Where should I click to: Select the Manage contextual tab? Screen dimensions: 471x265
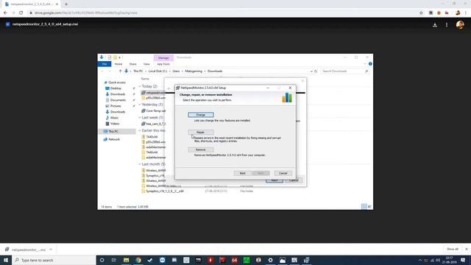tap(163, 57)
